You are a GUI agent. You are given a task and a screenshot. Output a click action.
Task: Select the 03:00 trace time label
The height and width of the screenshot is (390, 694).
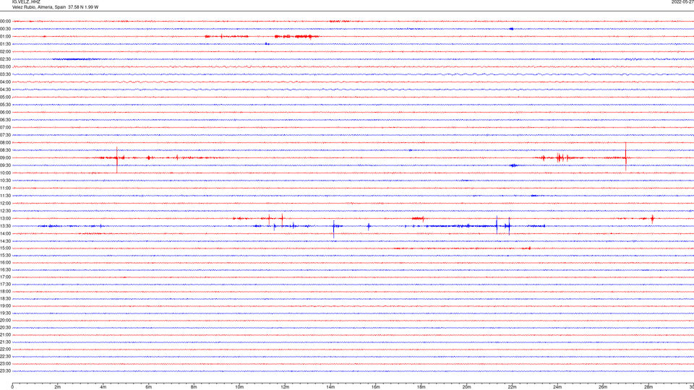[5, 66]
